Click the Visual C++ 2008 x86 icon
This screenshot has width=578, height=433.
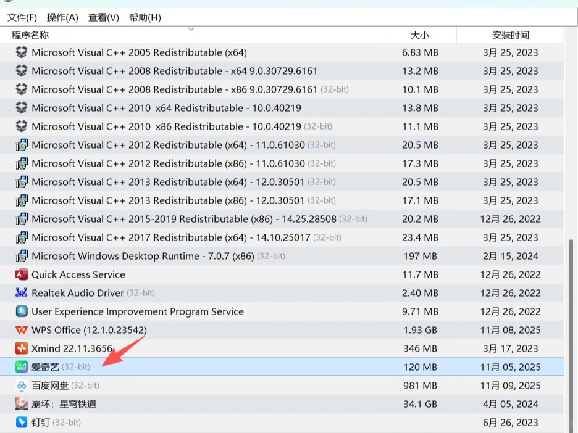[22, 89]
